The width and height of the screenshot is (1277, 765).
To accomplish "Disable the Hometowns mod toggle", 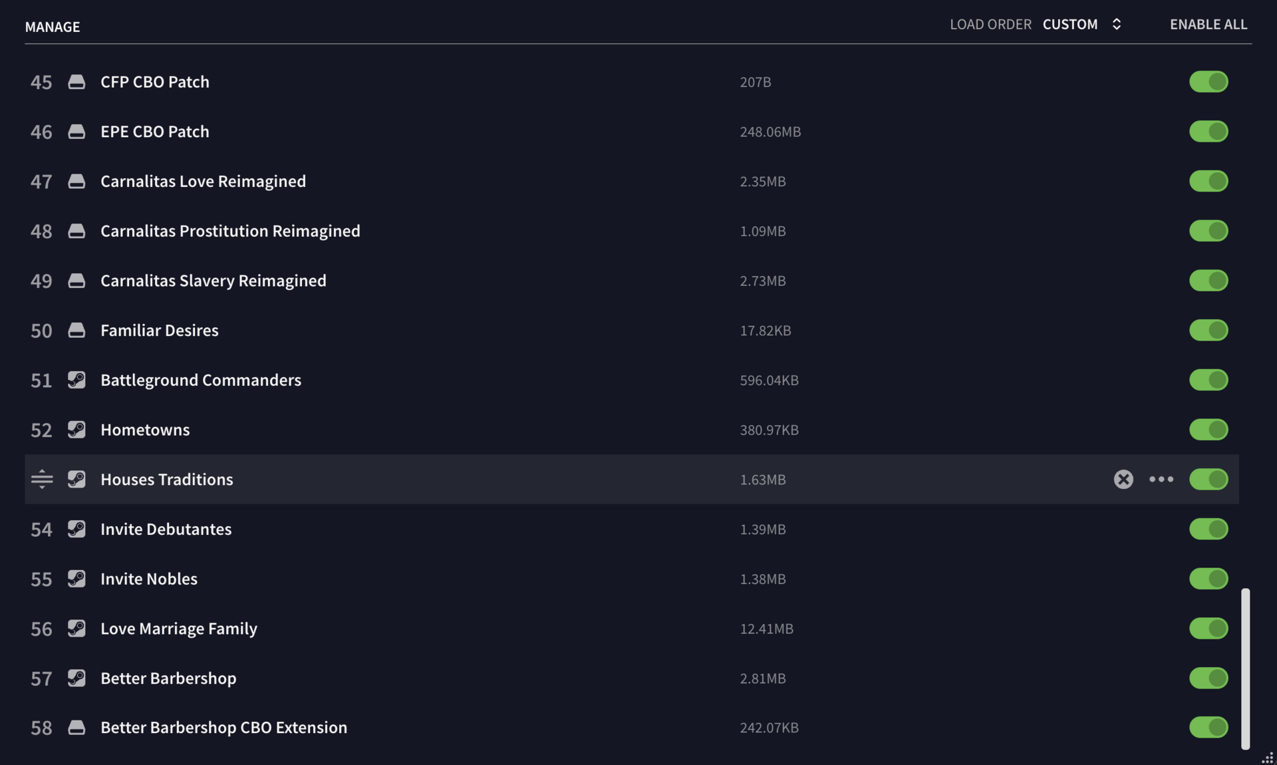I will point(1208,430).
